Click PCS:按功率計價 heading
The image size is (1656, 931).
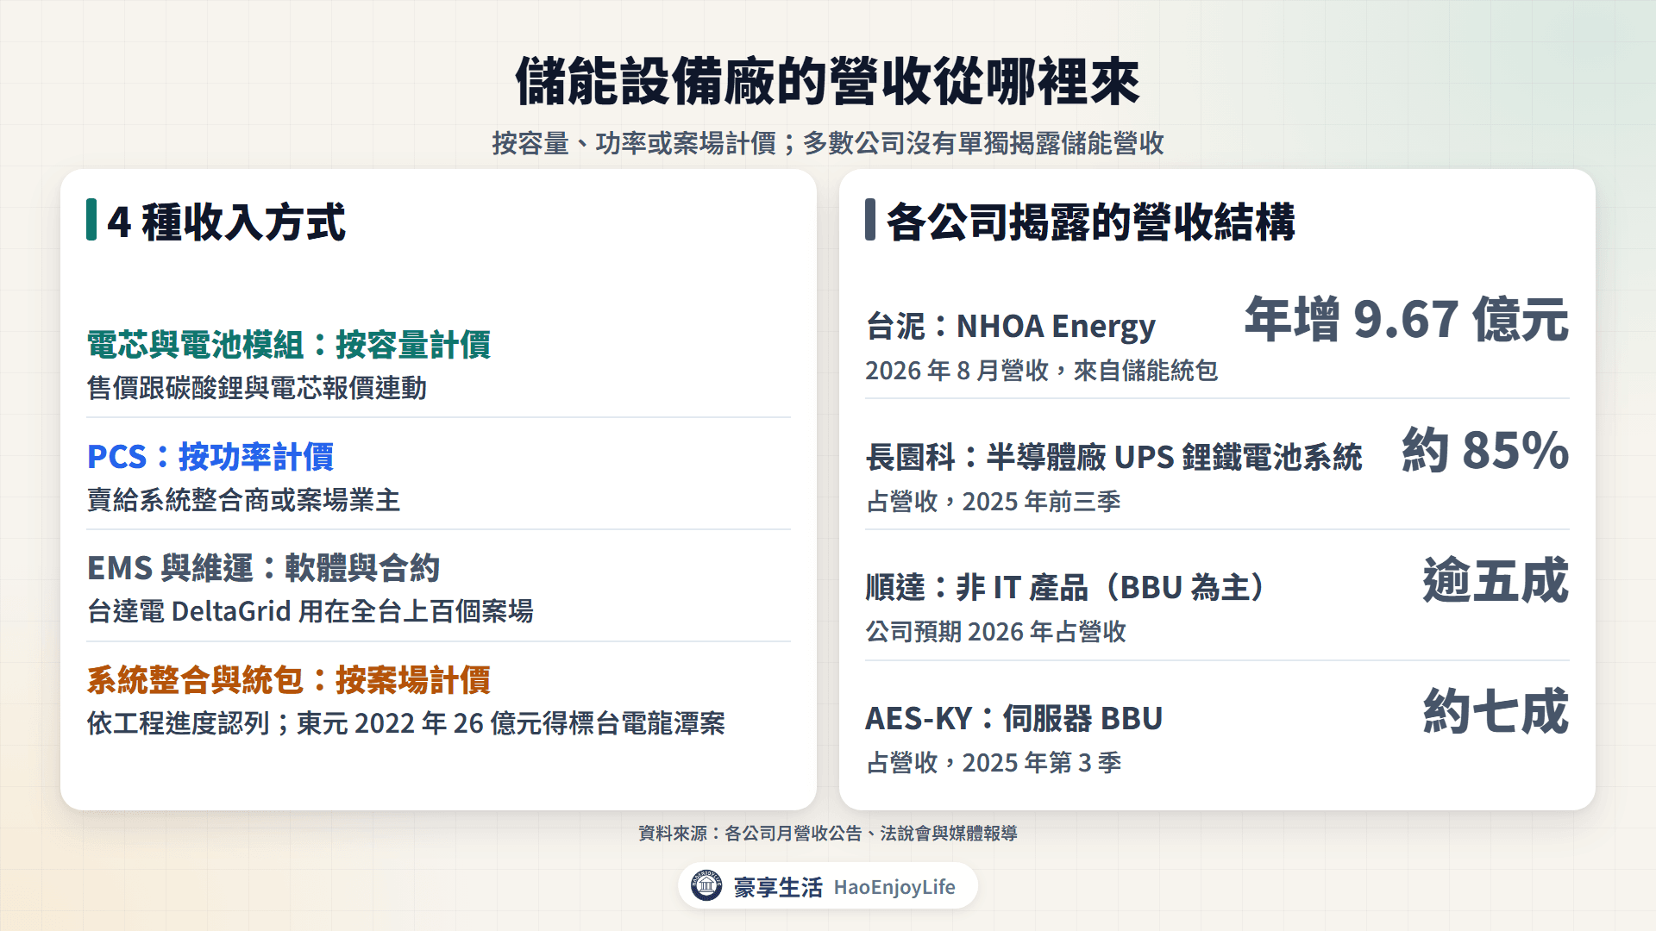(x=210, y=457)
